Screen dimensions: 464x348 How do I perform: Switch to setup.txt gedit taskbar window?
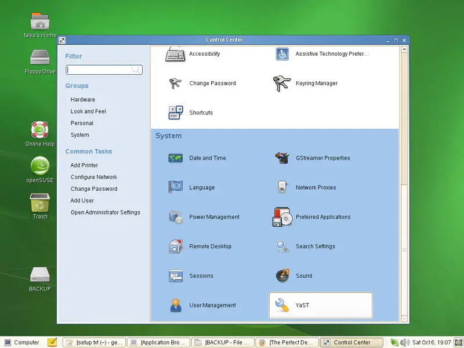pos(94,342)
